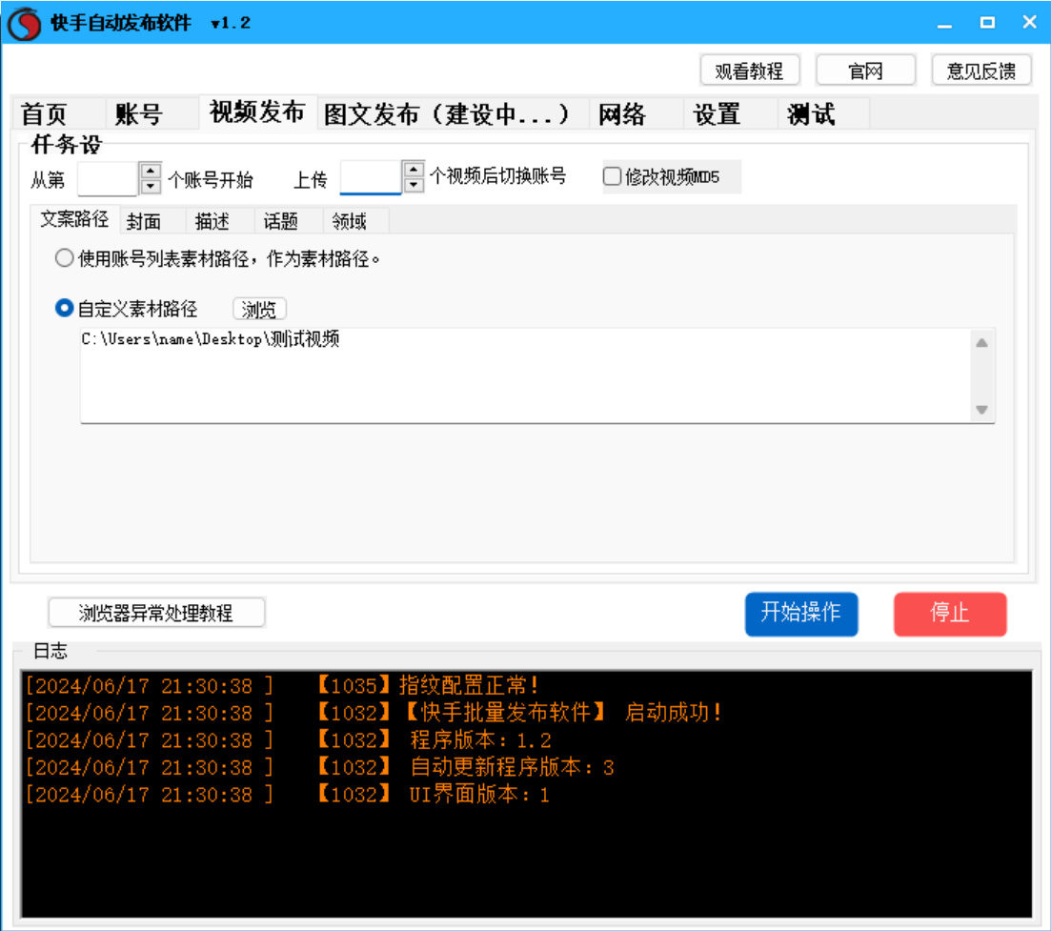Decrease the upload video count

[414, 185]
